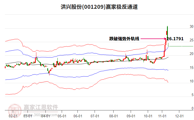Click the chart title 洪兴股份(001209)赢家极反通道
The height and width of the screenshot is (120, 194).
[x=99, y=7]
